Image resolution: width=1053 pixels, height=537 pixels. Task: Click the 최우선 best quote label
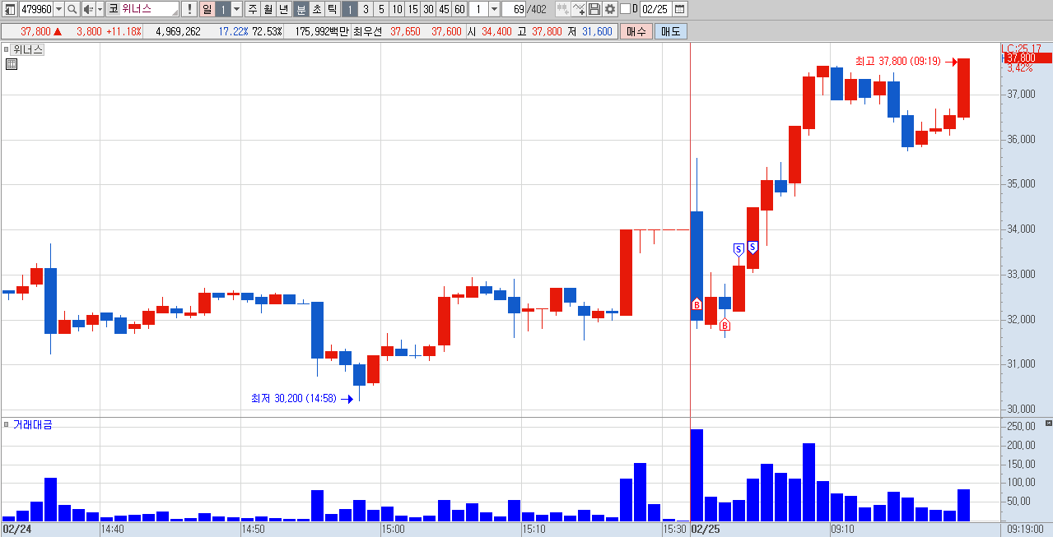[367, 31]
